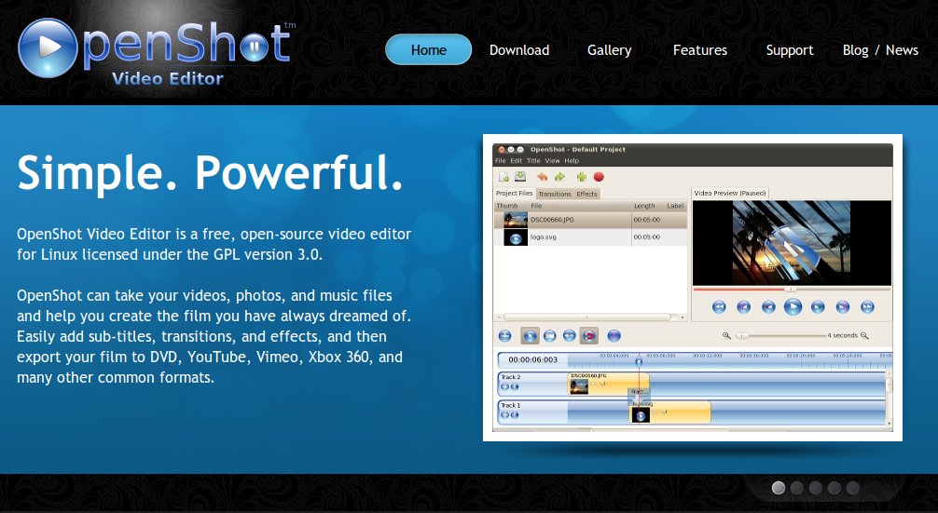Click the large Play button under video preview

click(793, 306)
